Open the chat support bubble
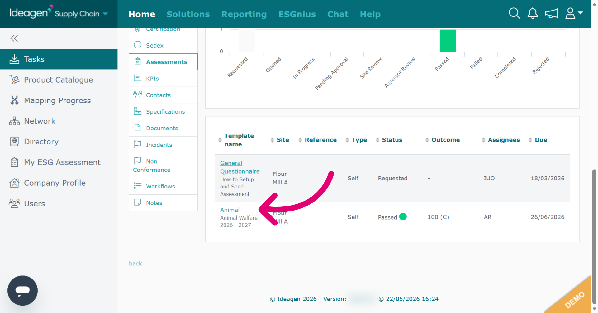Screen dimensions: 598x313 pyautogui.click(x=22, y=291)
